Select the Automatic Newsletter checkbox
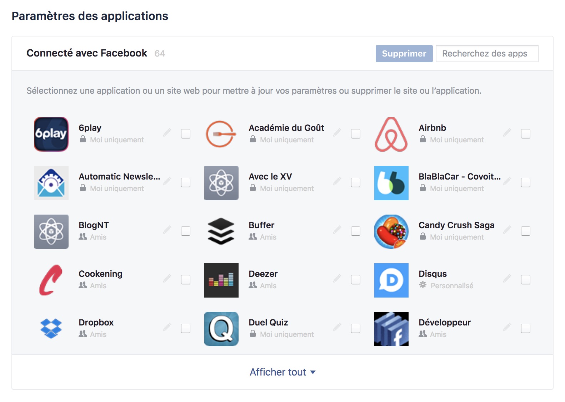The height and width of the screenshot is (402, 565). tap(186, 182)
